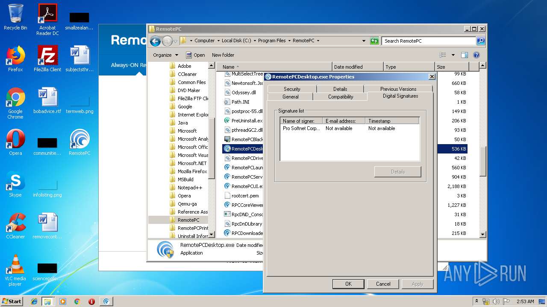
Task: Click refresh button beside address bar
Action: (x=374, y=41)
